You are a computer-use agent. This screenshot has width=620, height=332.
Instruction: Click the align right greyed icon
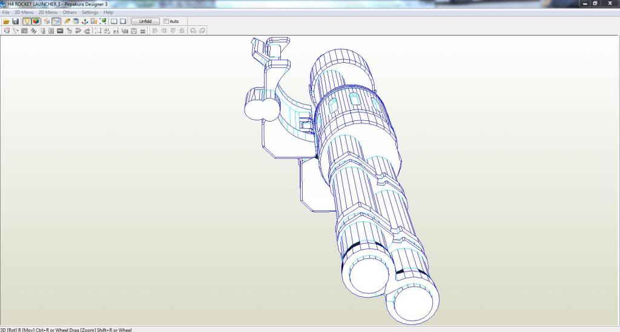pyautogui.click(x=163, y=31)
